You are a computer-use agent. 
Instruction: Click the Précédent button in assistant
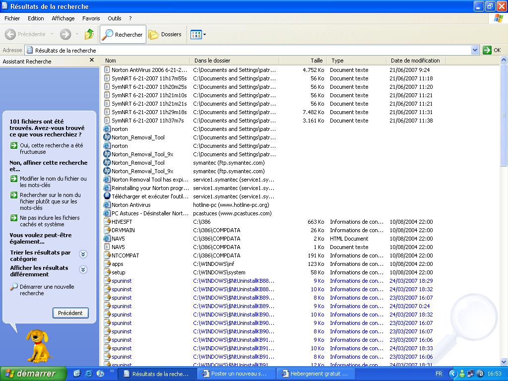(x=70, y=313)
